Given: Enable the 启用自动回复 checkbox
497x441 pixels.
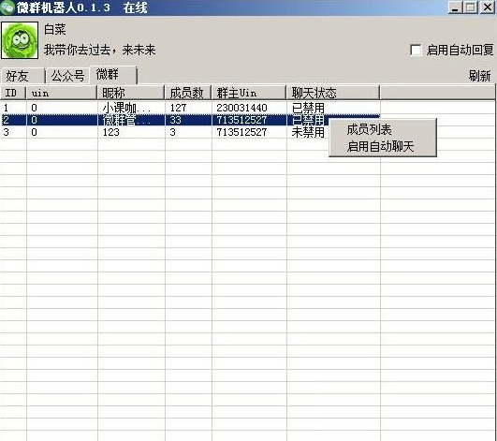Looking at the screenshot, I should tap(416, 50).
